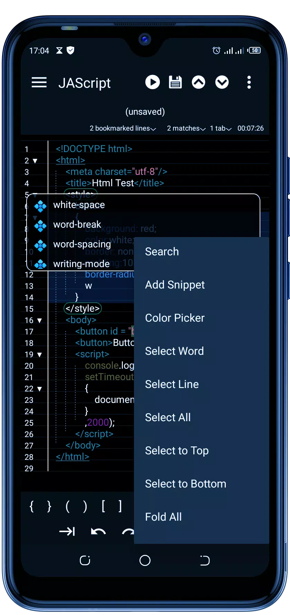Insert closing square bracket symbol key
The height and width of the screenshot is (615, 290).
click(120, 507)
